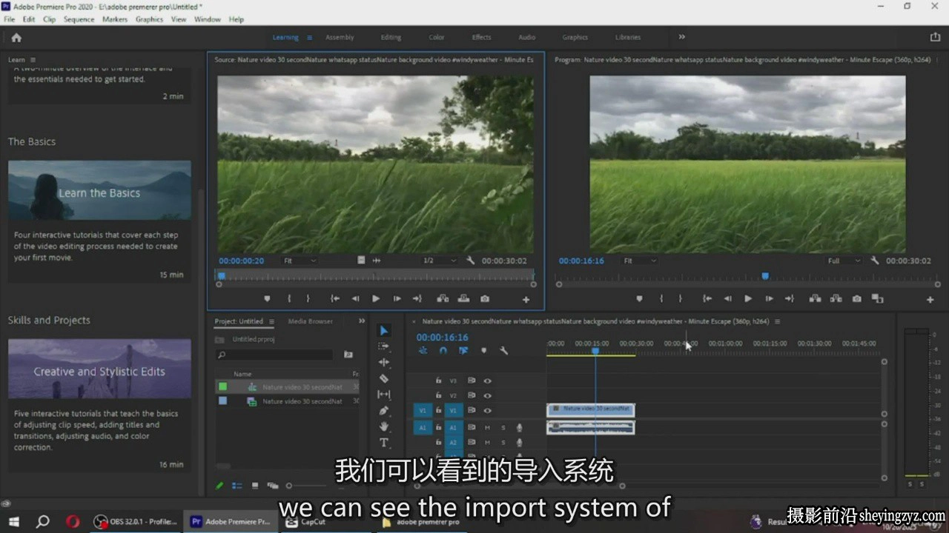Image resolution: width=949 pixels, height=533 pixels.
Task: Select the Pen tool
Action: click(384, 410)
